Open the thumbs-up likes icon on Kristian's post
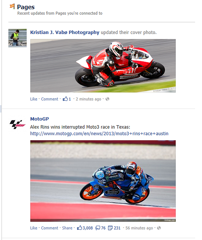The width and height of the screenshot is (202, 240). (65, 99)
